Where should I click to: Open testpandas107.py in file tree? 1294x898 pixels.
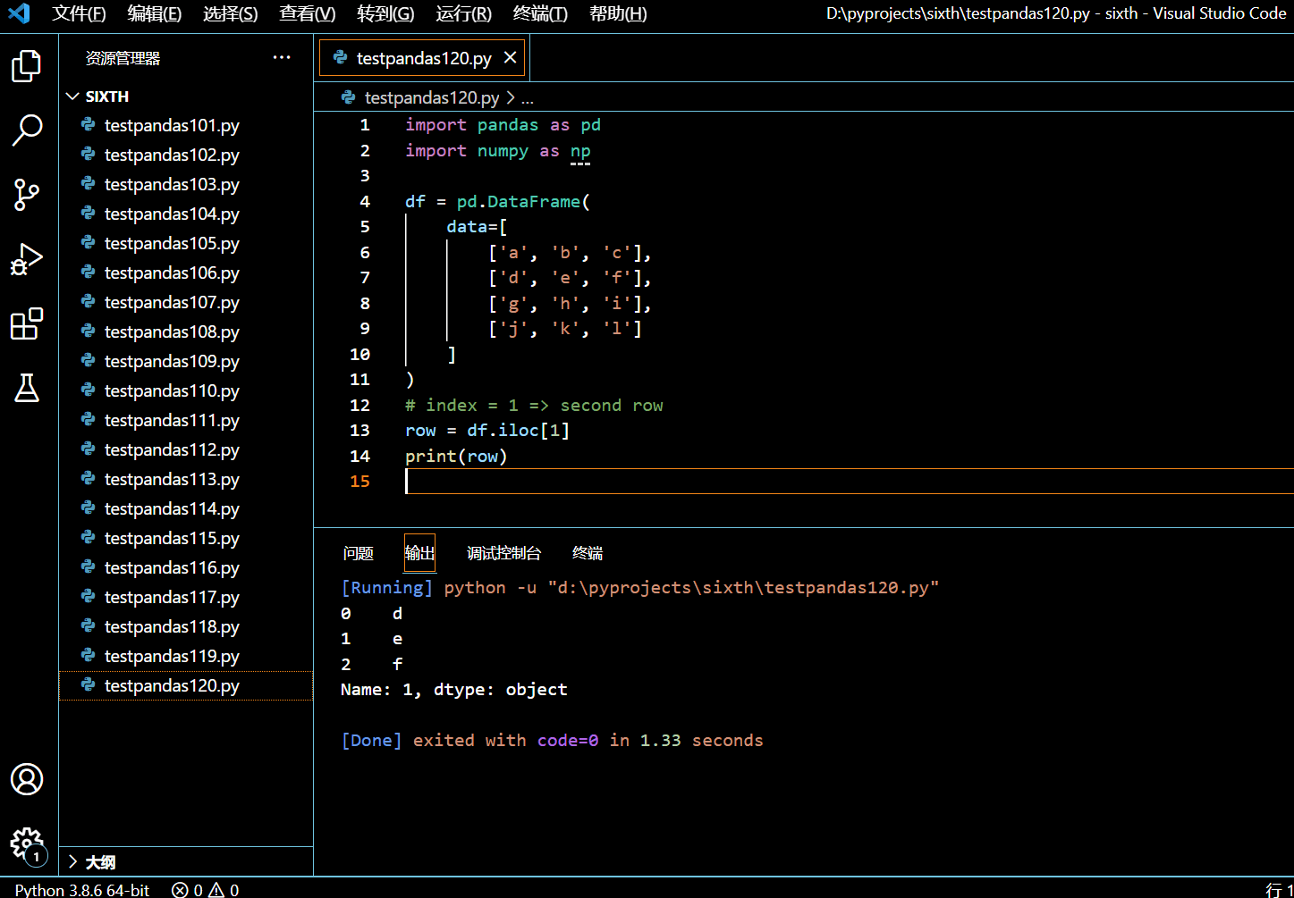click(x=186, y=302)
